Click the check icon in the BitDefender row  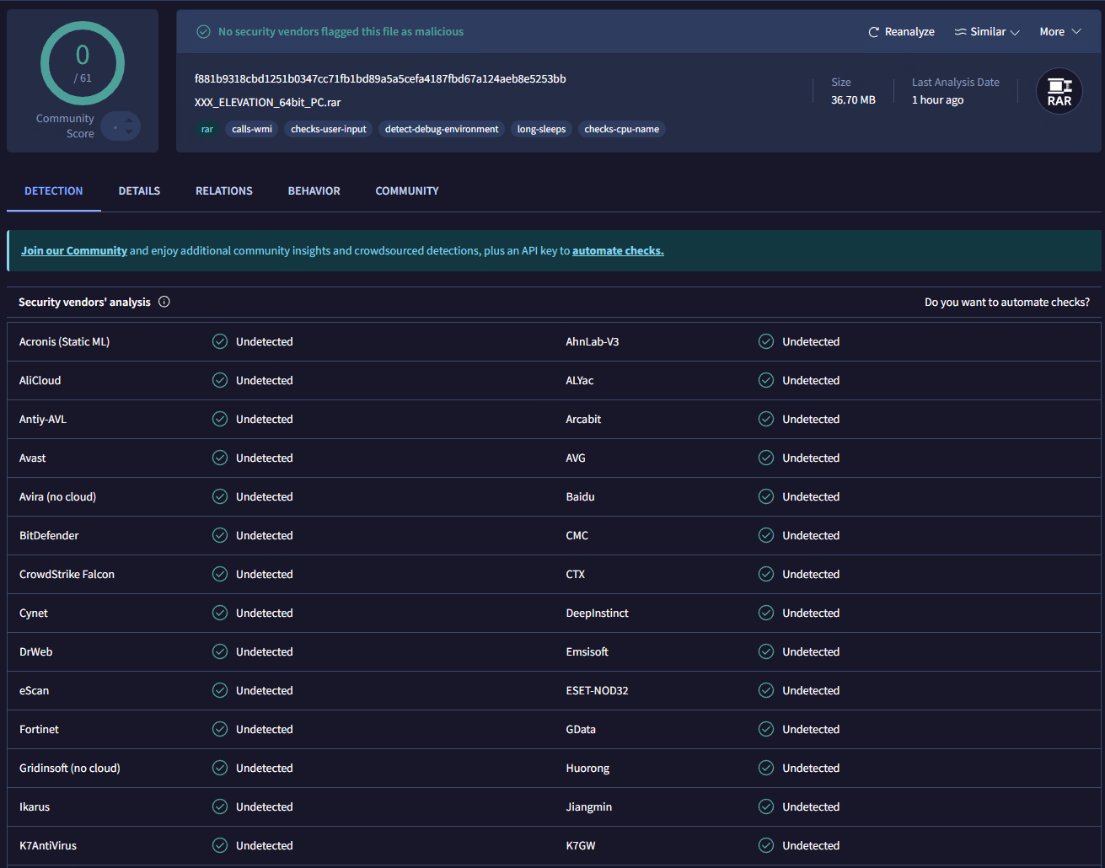click(x=220, y=535)
